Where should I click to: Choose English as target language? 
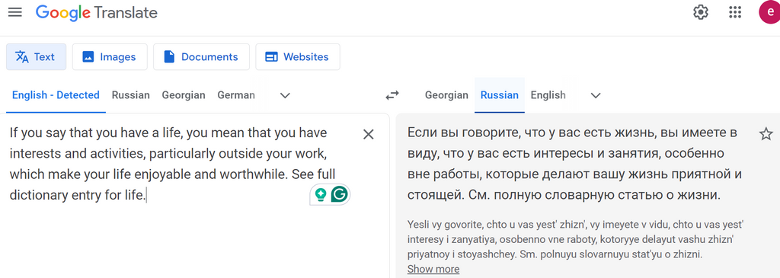[x=548, y=95]
